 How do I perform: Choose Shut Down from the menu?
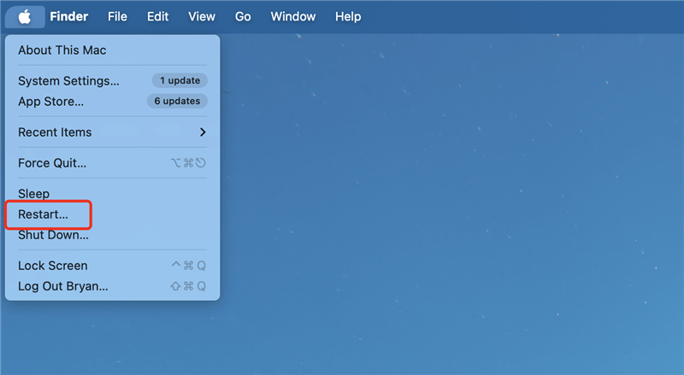point(53,235)
